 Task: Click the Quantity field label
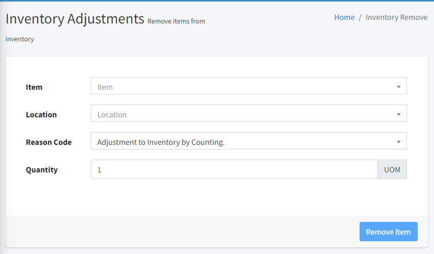[x=42, y=170]
